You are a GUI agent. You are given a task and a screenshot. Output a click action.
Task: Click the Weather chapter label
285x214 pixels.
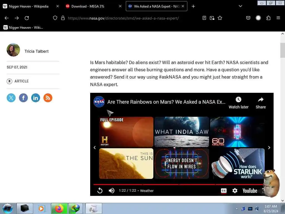click(x=147, y=191)
